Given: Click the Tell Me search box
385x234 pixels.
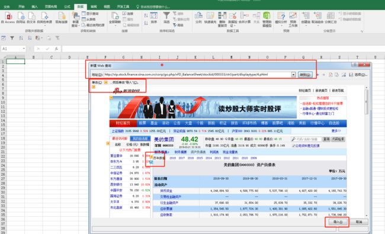Looking at the screenshot, I should pyautogui.click(x=153, y=7).
